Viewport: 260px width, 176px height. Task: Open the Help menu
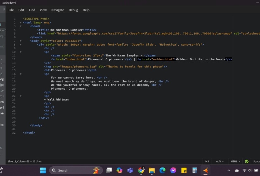pos(86,10)
